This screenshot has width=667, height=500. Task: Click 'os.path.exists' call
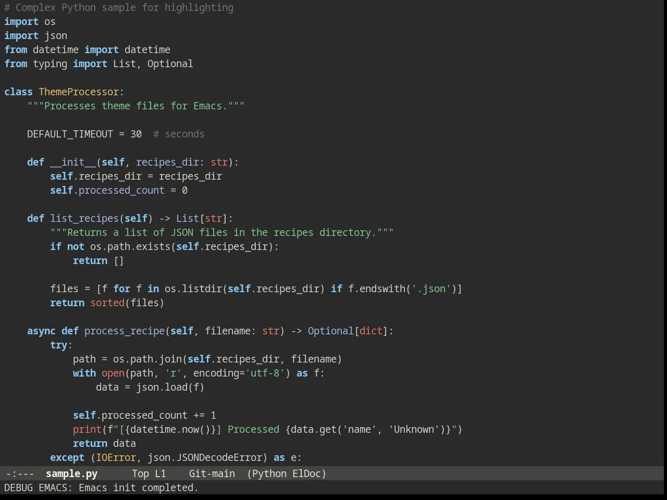point(130,247)
